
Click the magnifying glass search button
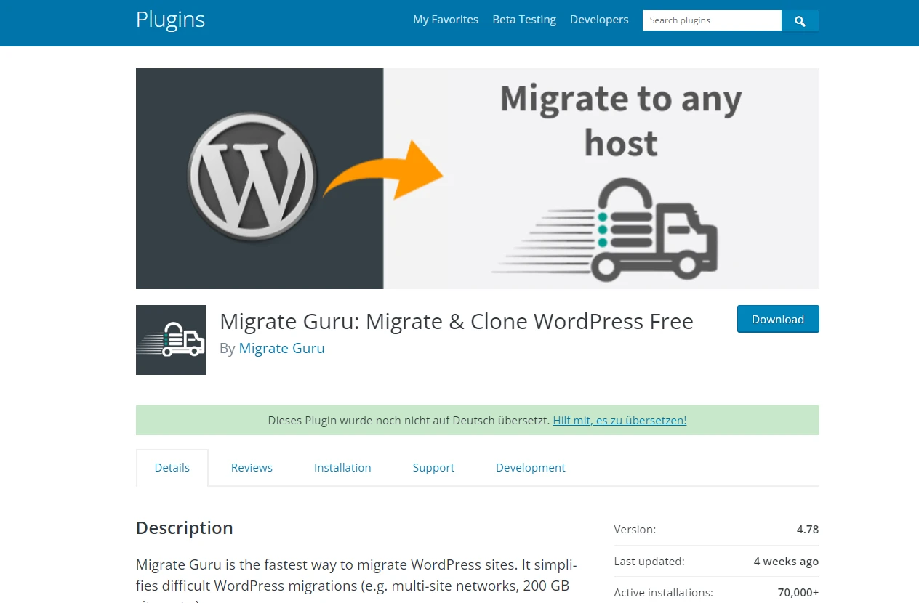tap(800, 21)
